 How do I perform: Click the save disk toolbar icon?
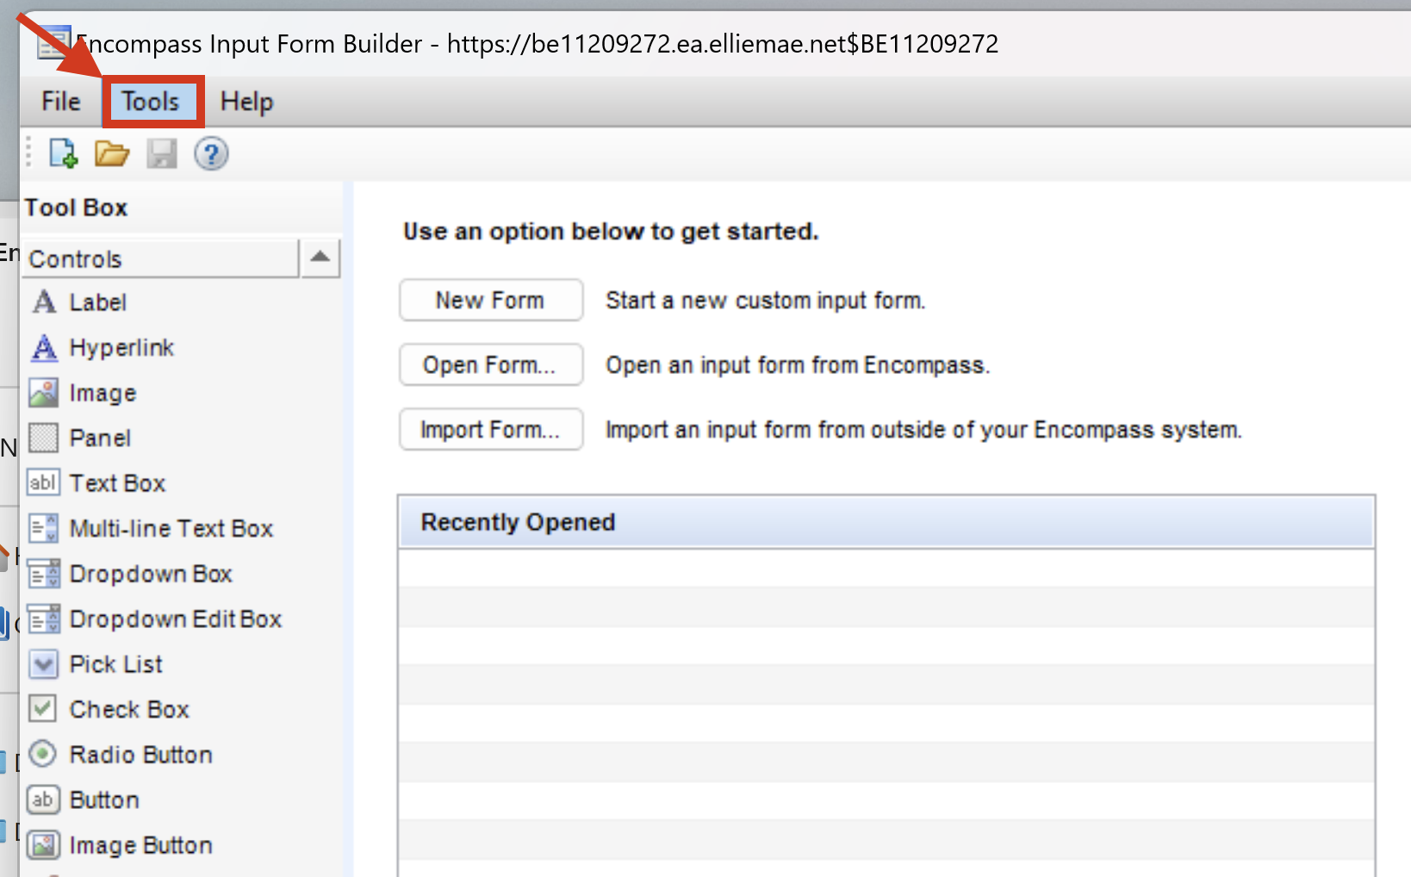(161, 154)
